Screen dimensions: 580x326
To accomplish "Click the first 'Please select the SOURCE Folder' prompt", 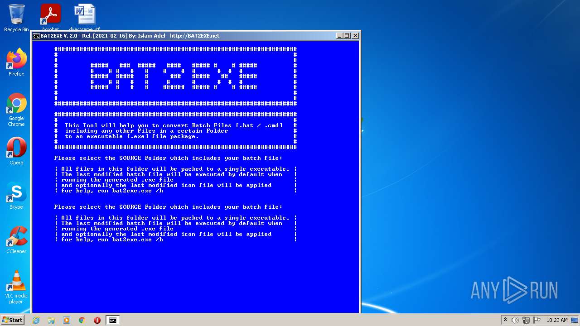I will point(168,158).
